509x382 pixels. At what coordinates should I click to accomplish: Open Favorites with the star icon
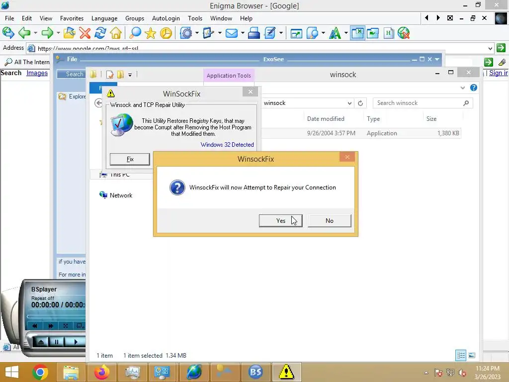[150, 33]
